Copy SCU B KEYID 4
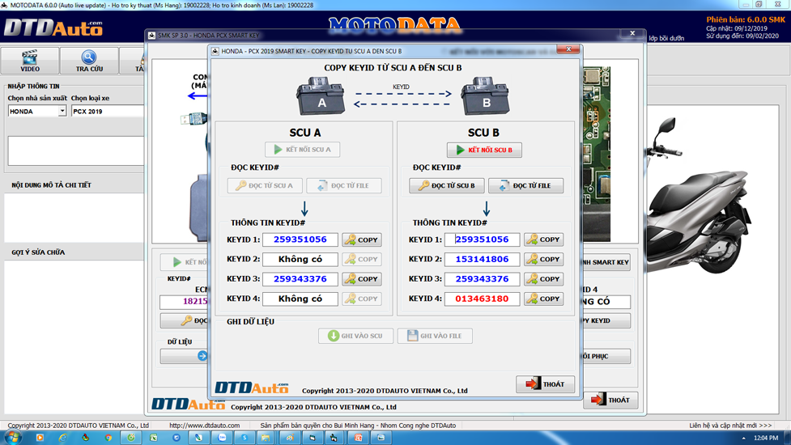This screenshot has height=445, width=791. 543,299
